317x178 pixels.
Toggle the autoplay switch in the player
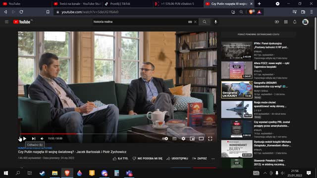[165, 138]
